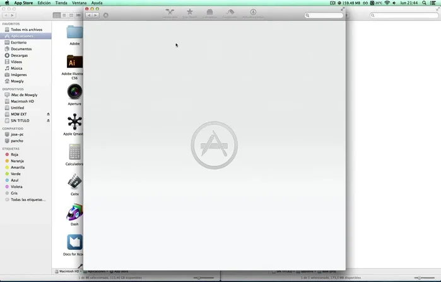Select the Roja tag in sidebar
Image resolution: width=441 pixels, height=282 pixels.
(x=15, y=154)
